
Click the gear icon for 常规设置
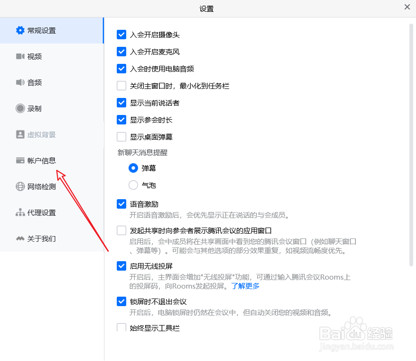point(20,31)
